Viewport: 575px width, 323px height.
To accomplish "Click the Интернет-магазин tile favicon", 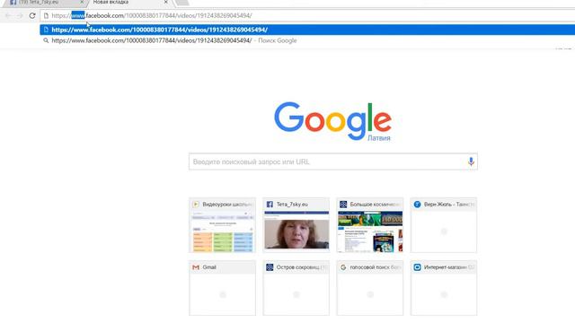I will (417, 267).
